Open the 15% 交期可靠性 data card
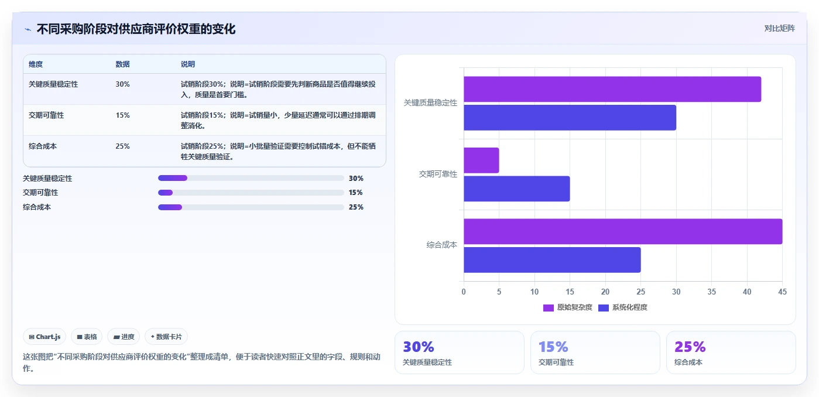 click(x=595, y=352)
